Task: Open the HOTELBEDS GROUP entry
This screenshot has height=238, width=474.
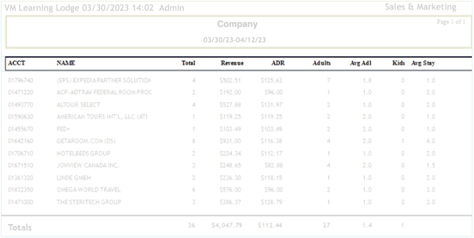Action: (x=83, y=153)
